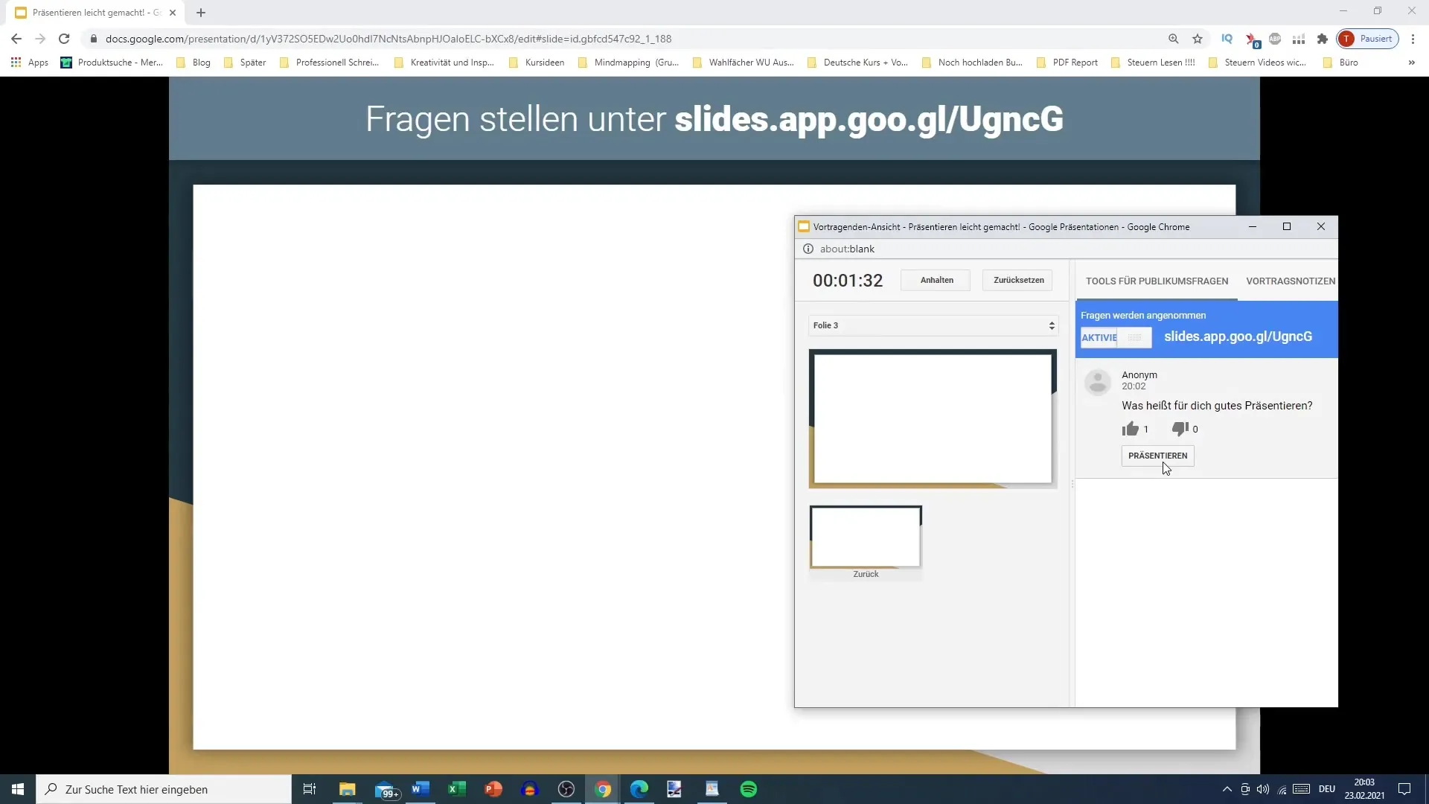Click slides.app.goo.gl/UgncG link in presenter view

(x=1238, y=336)
